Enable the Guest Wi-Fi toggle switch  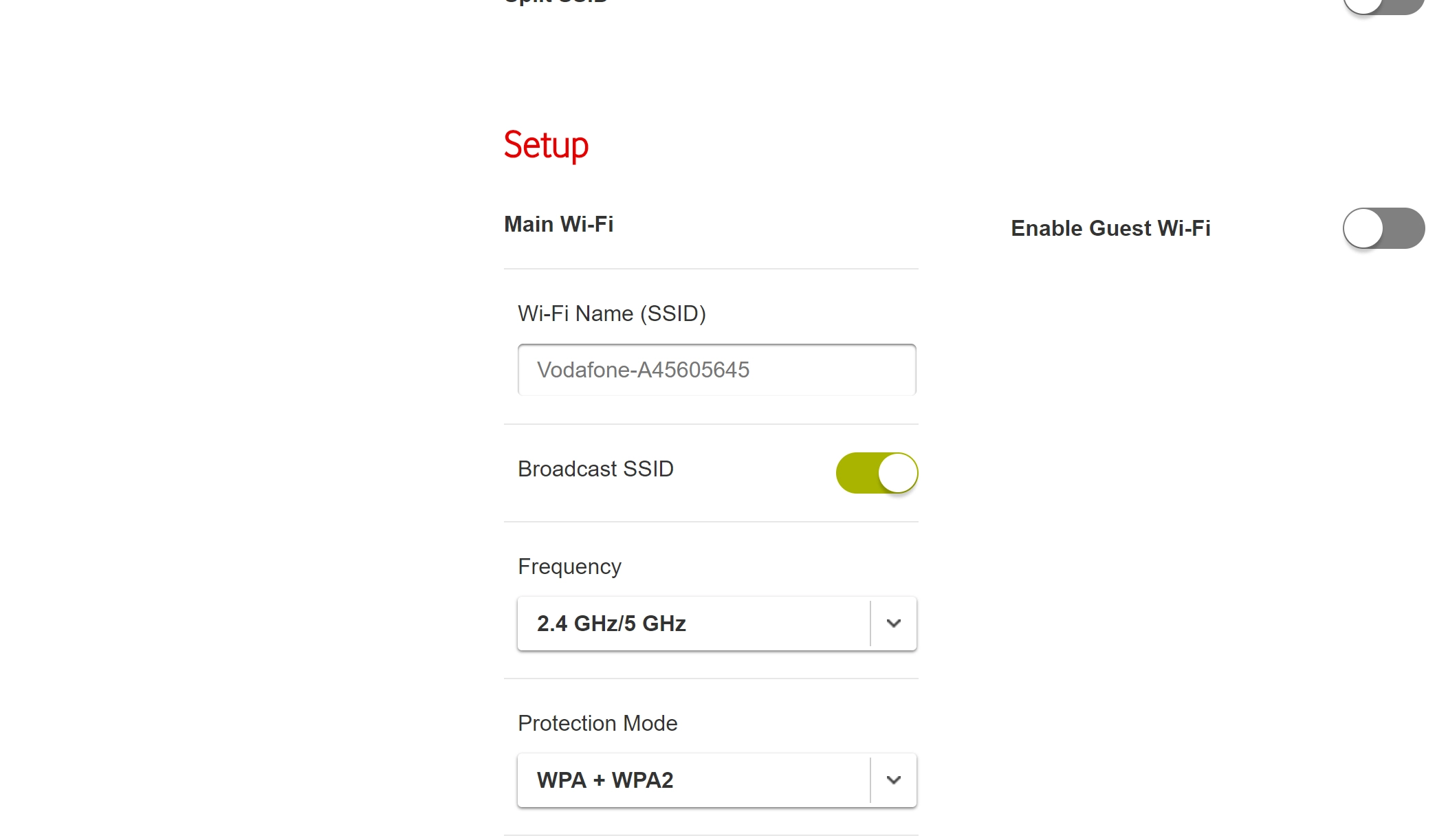click(x=1383, y=228)
